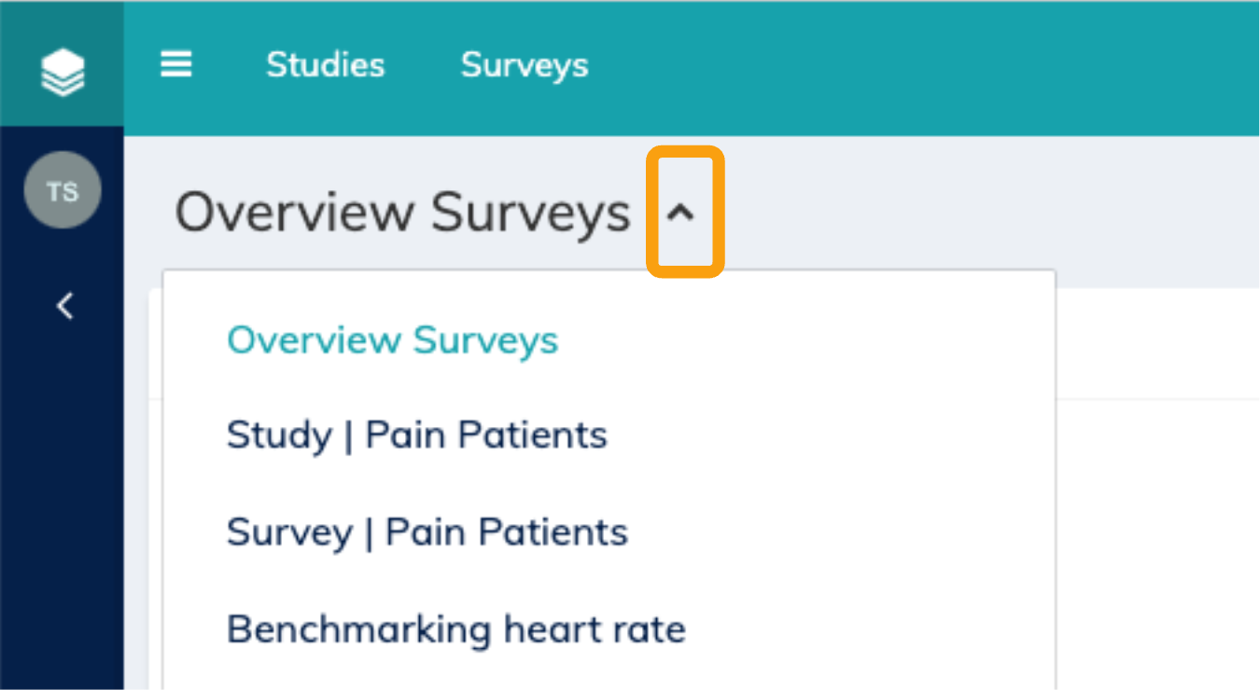Open the Studies menu item
1260x690 pixels.
pyautogui.click(x=325, y=65)
